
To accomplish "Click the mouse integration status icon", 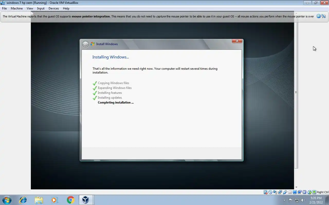I will click(309, 192).
